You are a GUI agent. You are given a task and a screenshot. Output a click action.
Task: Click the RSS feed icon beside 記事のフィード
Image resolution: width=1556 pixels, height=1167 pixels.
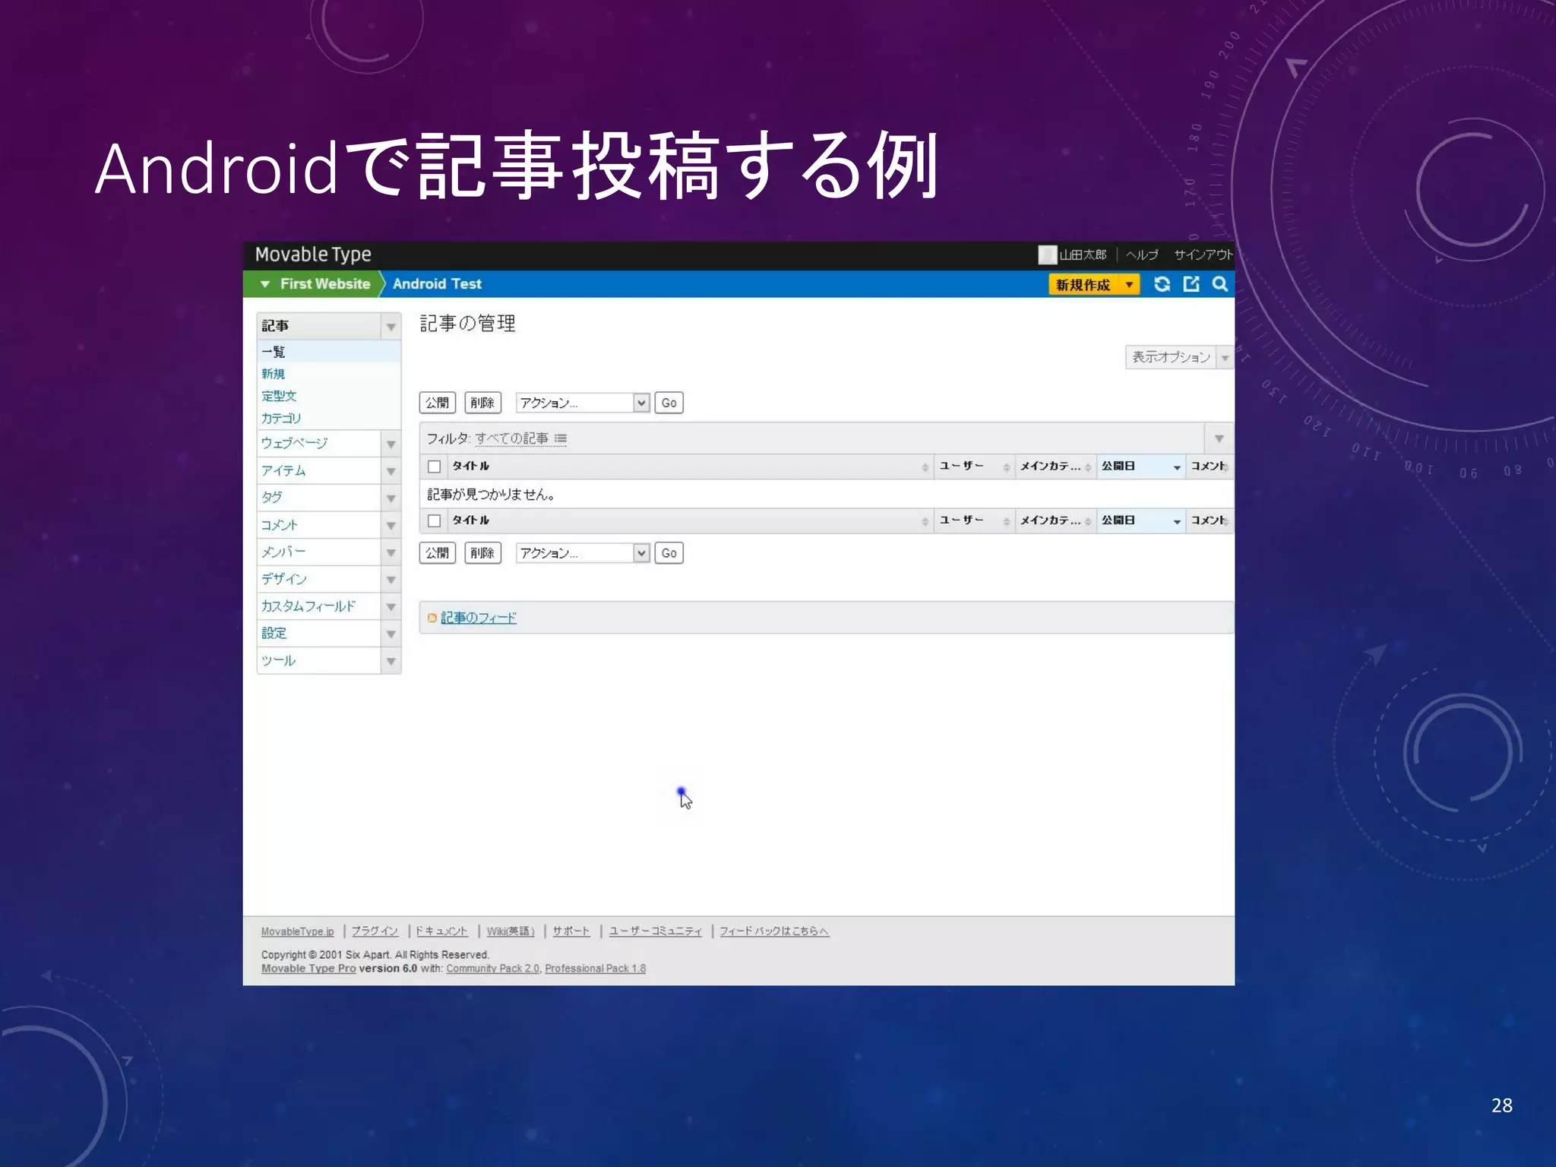click(x=432, y=618)
